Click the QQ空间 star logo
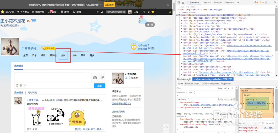Screen dimensions: 278x133 click(x=3, y=12)
